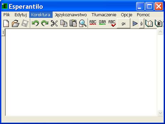Screen dimensions: 165x124
Task: Toggle the ĝ character button
Action: 142,23
